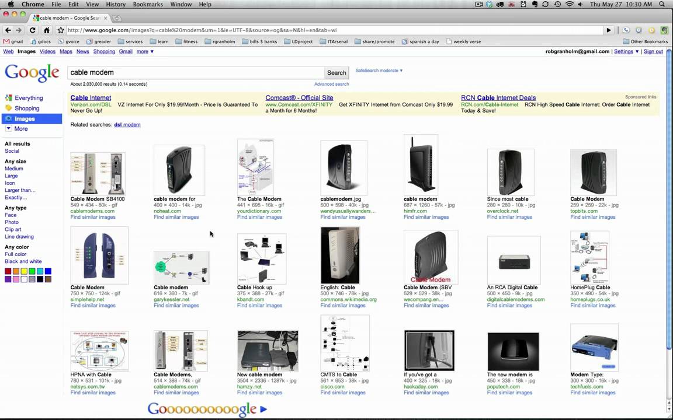Click in the cable modem search field
The image size is (673, 420).
[x=196, y=72]
